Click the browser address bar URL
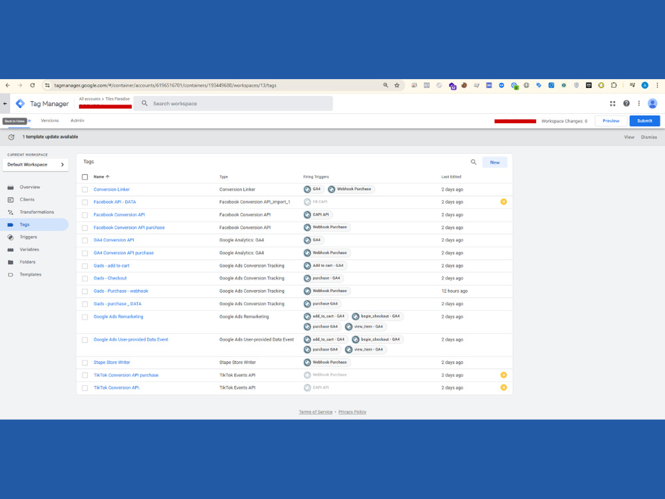The width and height of the screenshot is (665, 499). 165,85
